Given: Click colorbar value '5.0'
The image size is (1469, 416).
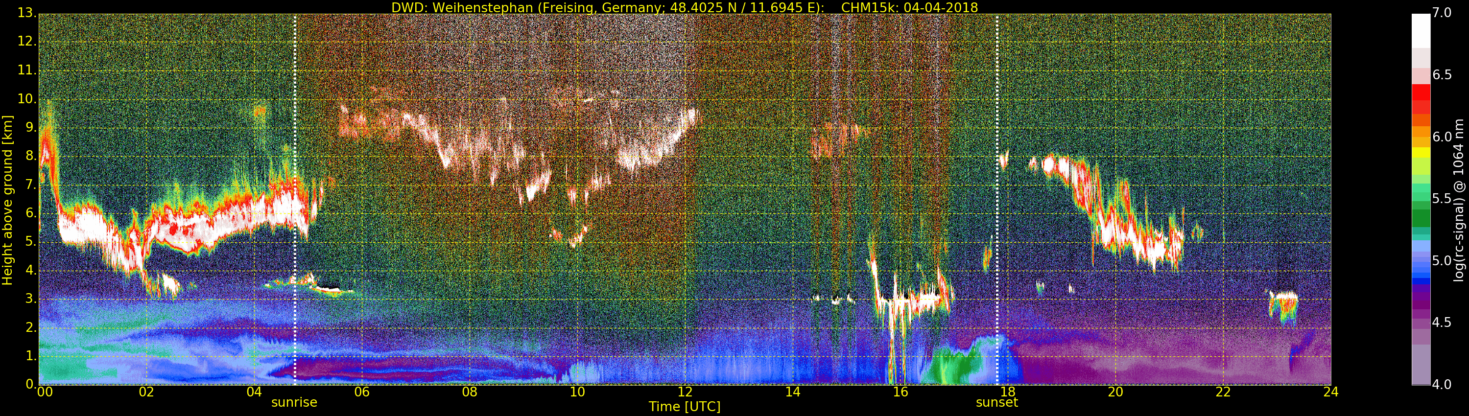Looking at the screenshot, I should pyautogui.click(x=1442, y=261).
